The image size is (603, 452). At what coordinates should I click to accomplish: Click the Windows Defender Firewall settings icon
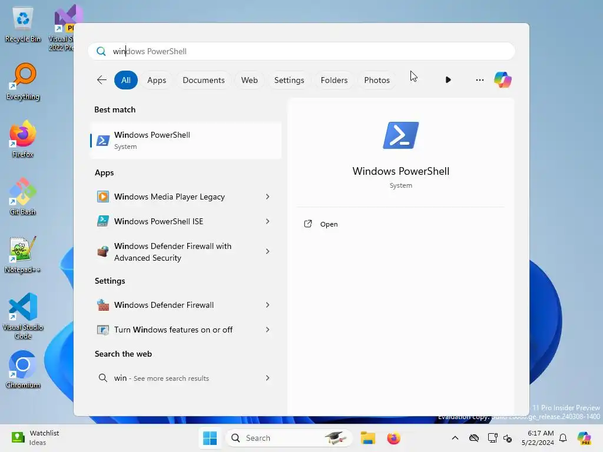click(102, 305)
